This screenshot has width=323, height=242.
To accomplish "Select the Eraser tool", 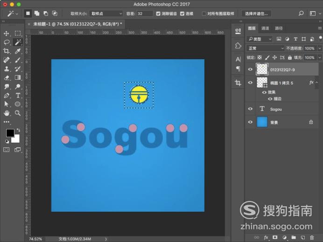I will 7,77.
